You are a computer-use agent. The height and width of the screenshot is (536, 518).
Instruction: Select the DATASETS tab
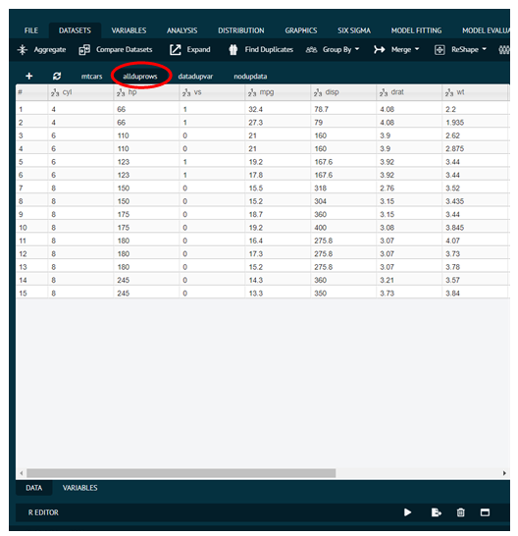coord(75,30)
